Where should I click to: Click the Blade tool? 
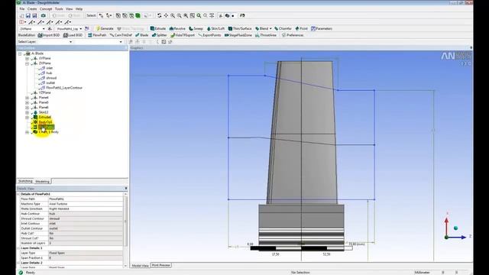(x=142, y=35)
